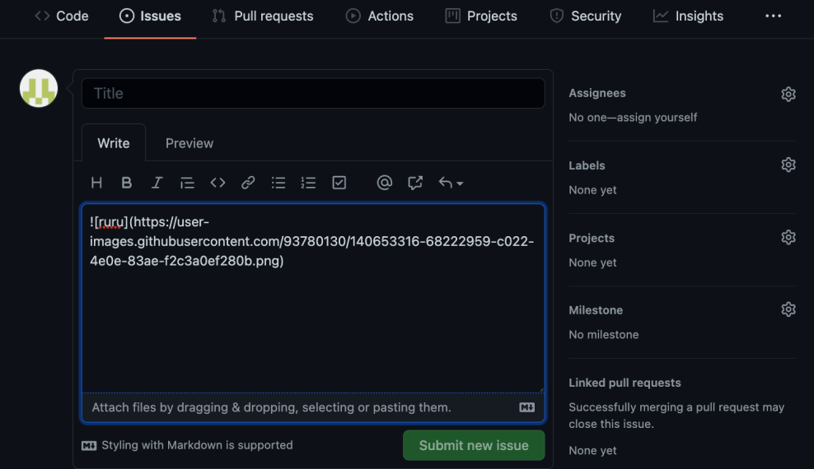Insert a bulleted list
Image resolution: width=814 pixels, height=469 pixels.
pyautogui.click(x=278, y=183)
